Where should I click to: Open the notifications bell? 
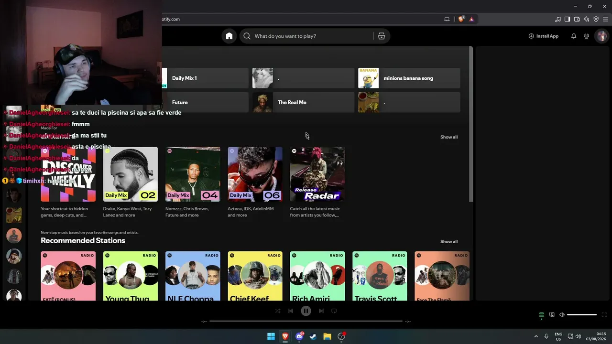tap(574, 36)
